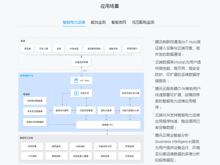Click the 设备信息管理 box

coord(86,111)
